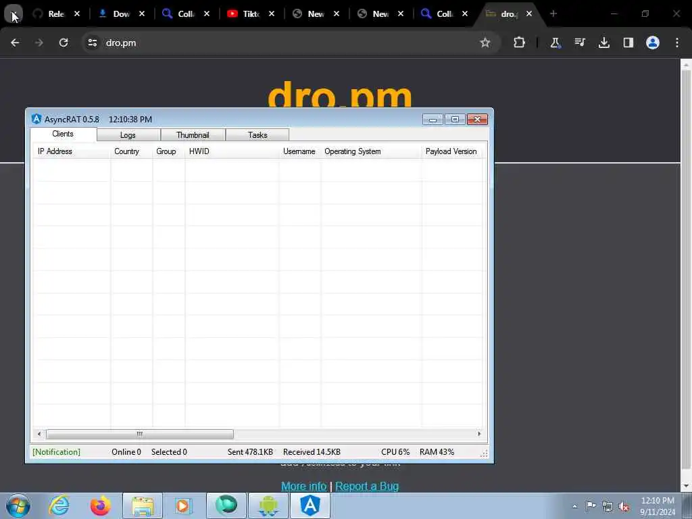692x519 pixels.
Task: Open the media controls icon in toolbar
Action: [x=579, y=43]
